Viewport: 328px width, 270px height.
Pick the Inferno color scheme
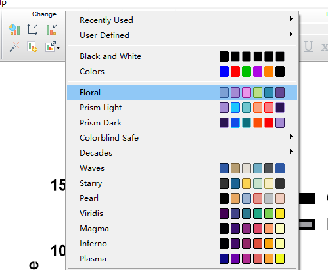tap(182, 244)
